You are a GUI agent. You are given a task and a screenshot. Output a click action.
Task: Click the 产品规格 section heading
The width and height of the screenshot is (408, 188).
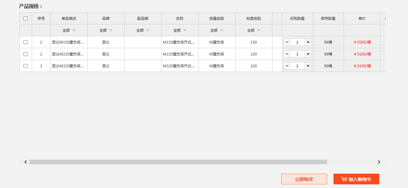pos(31,6)
